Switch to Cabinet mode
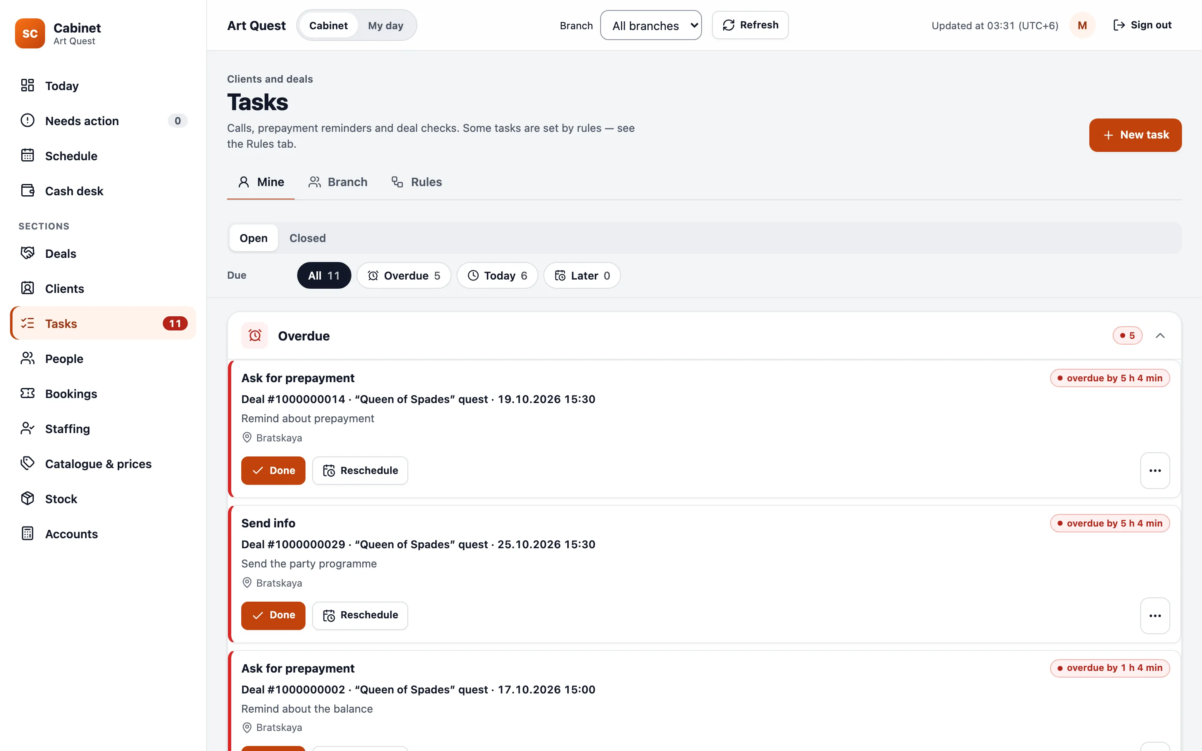 point(328,25)
